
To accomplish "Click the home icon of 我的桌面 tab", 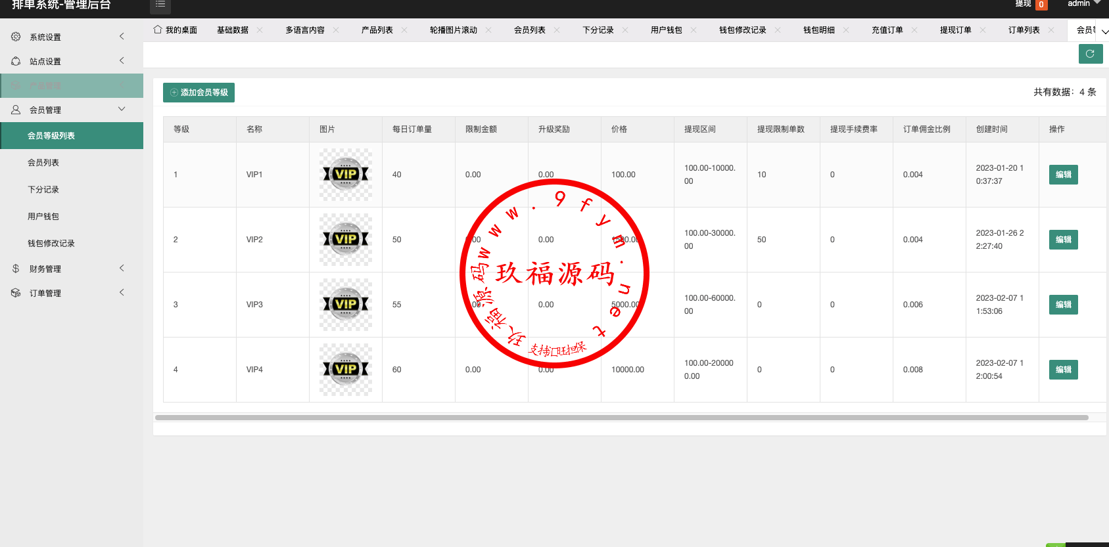I will [158, 30].
